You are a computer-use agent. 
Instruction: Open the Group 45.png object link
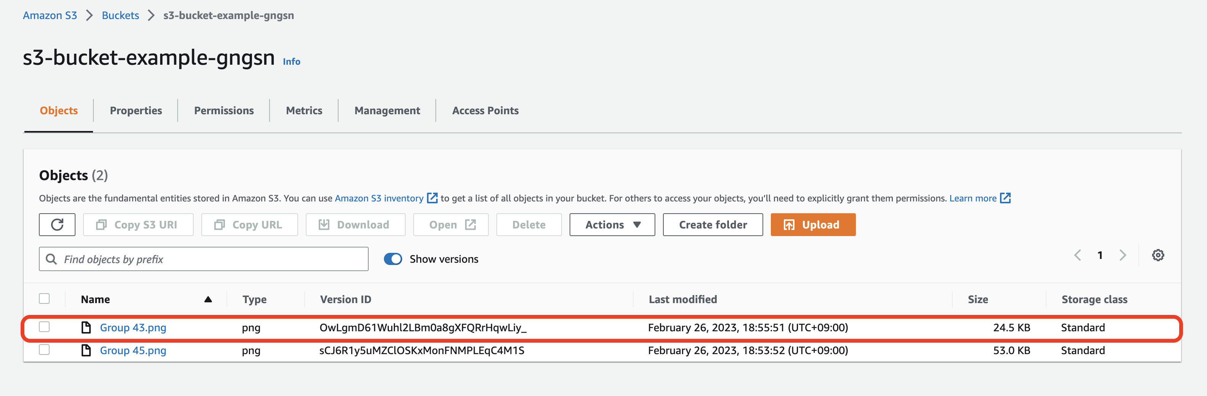point(133,350)
